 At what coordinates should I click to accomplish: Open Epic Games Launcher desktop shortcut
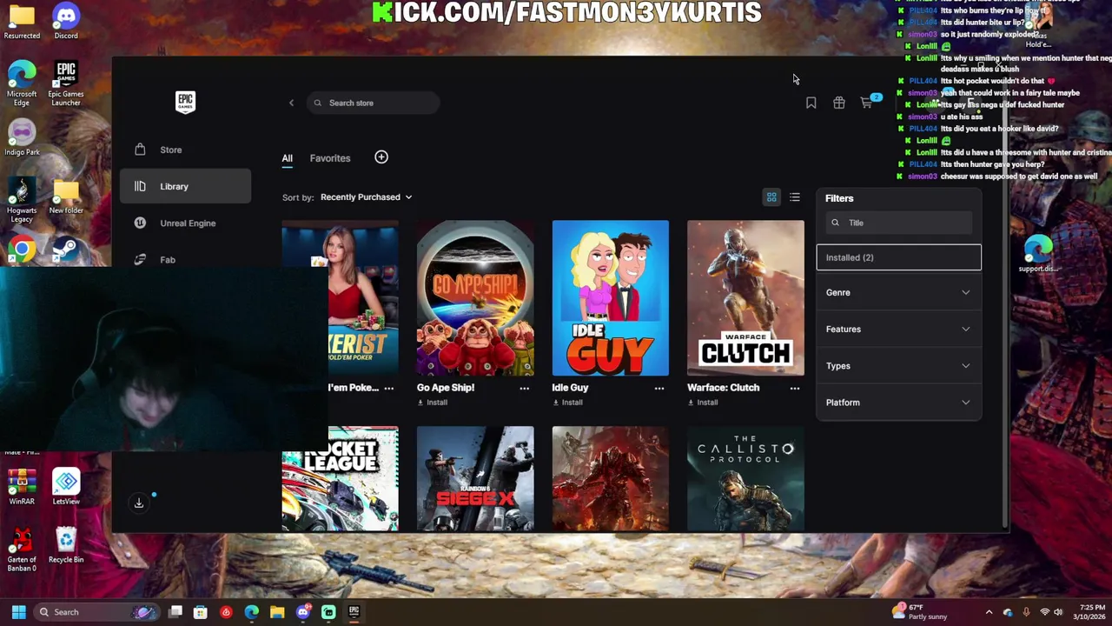click(66, 83)
